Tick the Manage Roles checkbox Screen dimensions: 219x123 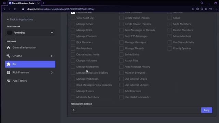coord(73,30)
